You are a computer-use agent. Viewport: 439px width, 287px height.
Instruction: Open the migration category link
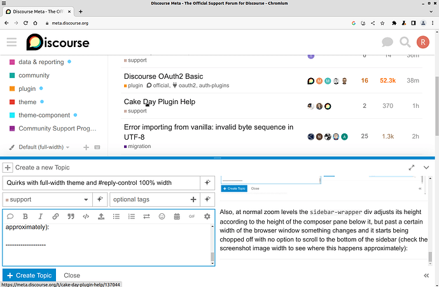coord(137,146)
